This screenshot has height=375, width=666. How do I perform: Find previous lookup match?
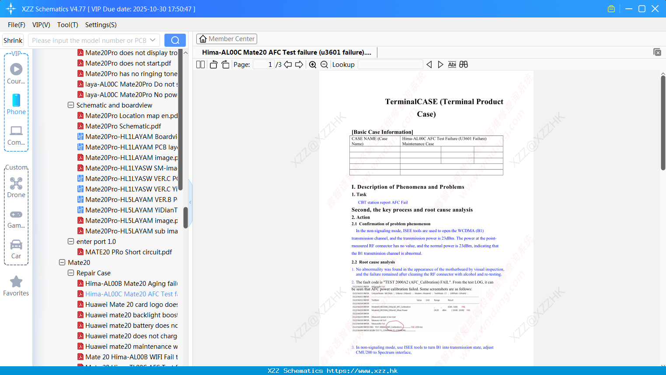429,65
